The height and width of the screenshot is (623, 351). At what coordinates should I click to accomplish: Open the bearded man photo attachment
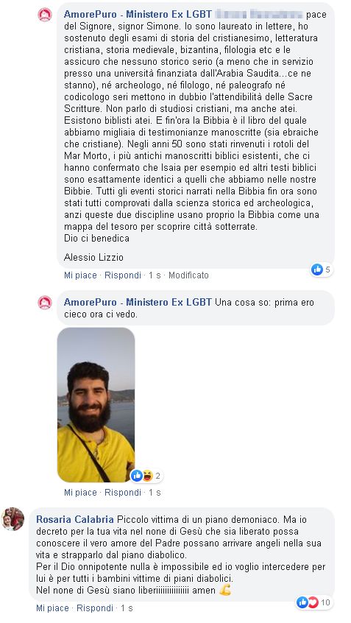pyautogui.click(x=96, y=405)
